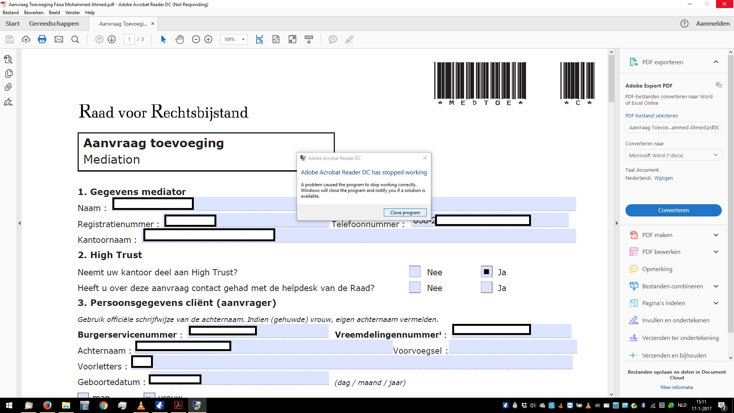
Task: Enter full screen mode with the expand icon
Action: click(292, 39)
